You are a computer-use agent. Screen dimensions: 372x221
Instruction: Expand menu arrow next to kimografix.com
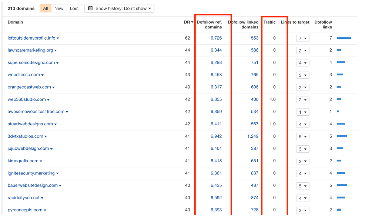[41, 161]
